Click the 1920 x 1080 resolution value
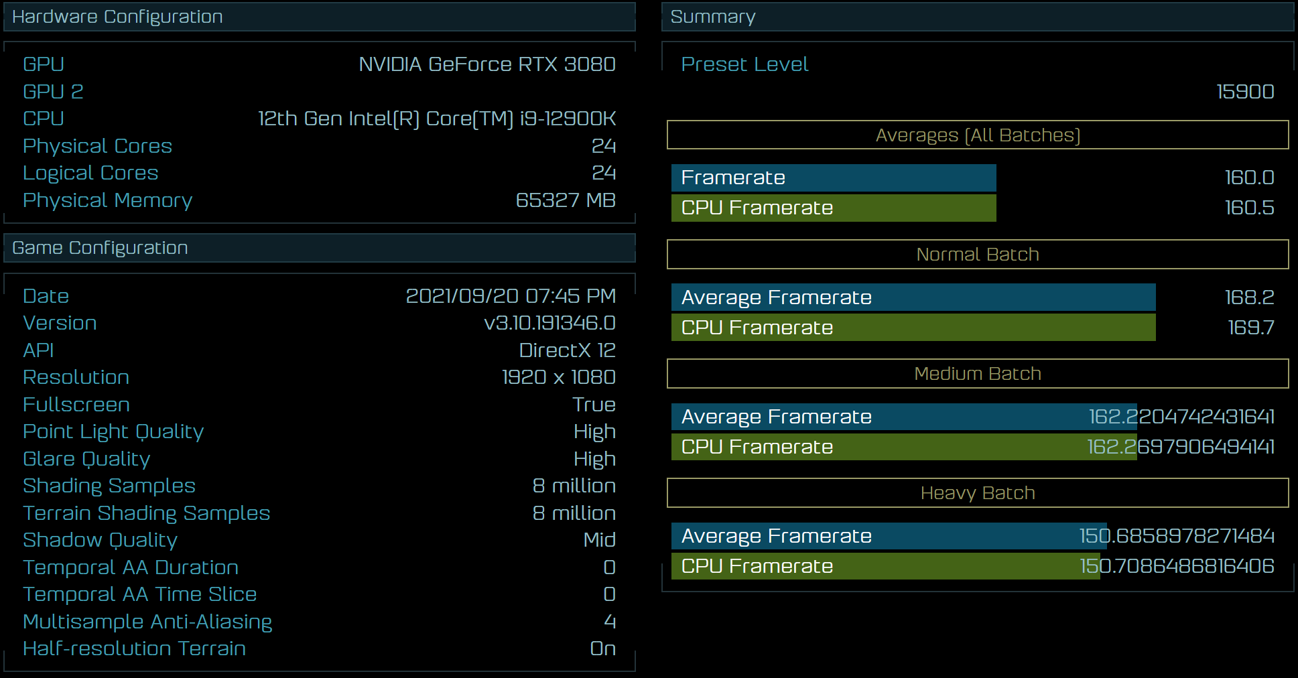This screenshot has width=1298, height=678. [558, 377]
